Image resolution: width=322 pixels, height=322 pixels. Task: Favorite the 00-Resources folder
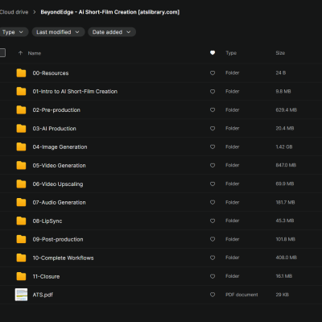[213, 73]
